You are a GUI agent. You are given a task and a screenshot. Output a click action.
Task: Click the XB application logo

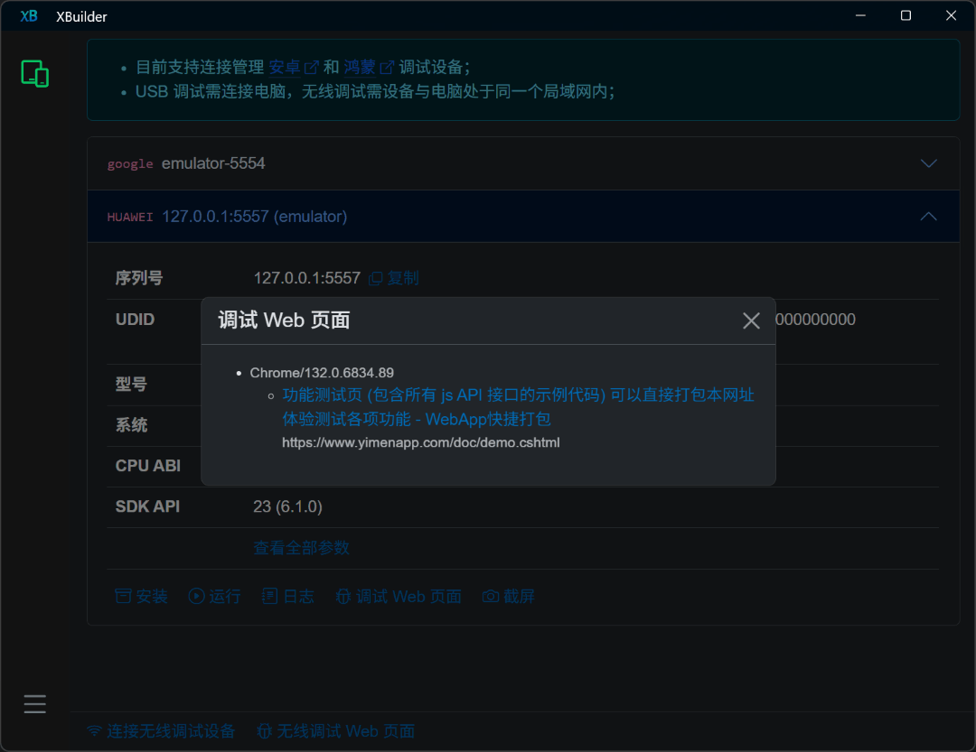(x=29, y=16)
